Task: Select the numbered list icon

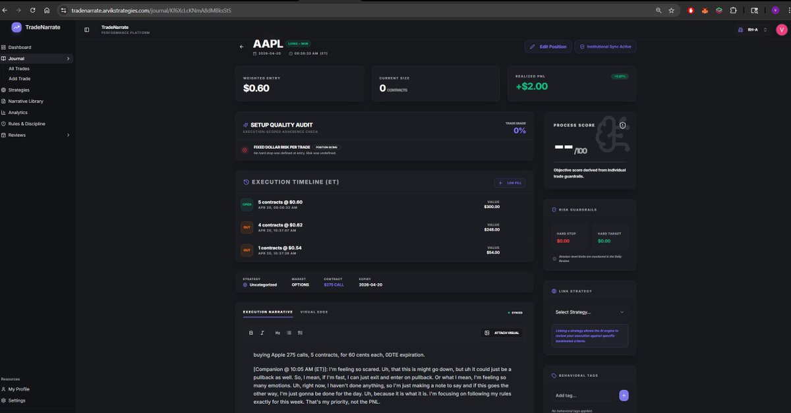Action: pos(300,333)
